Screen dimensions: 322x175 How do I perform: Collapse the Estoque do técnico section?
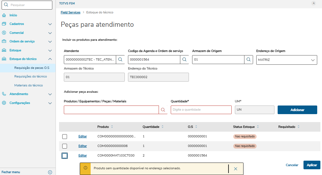pyautogui.click(x=50, y=59)
